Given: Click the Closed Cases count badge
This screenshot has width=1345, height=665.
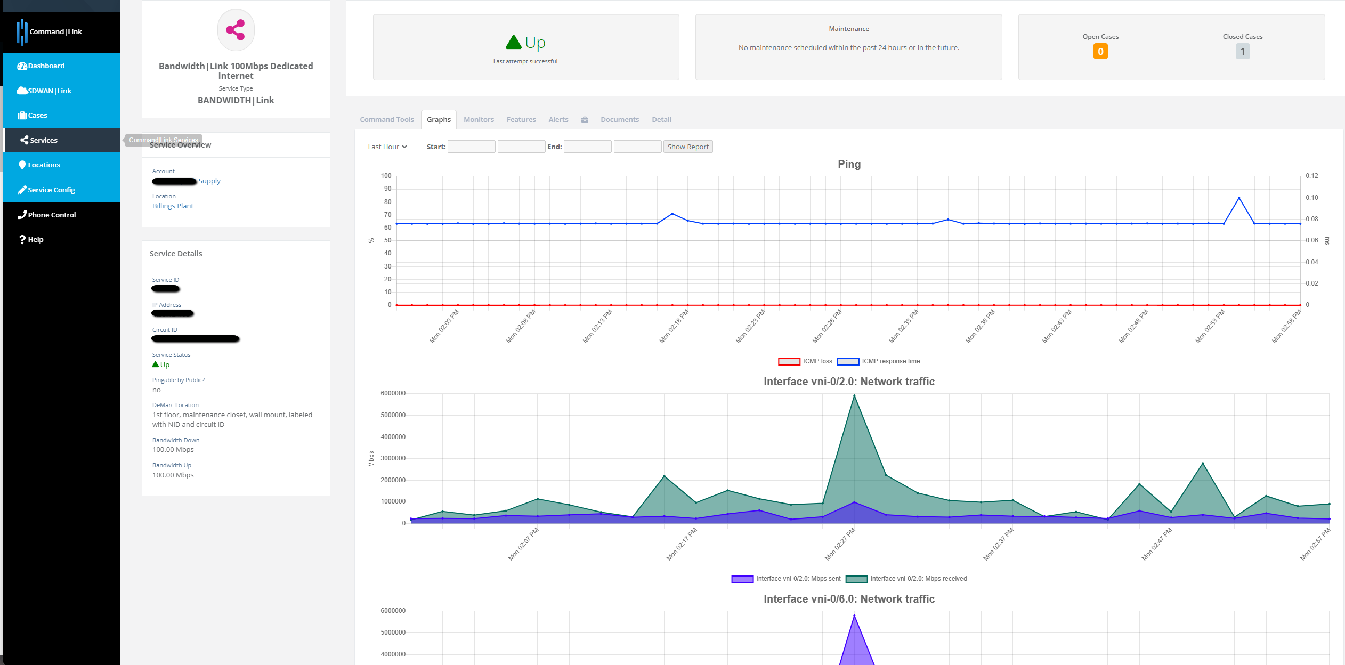Looking at the screenshot, I should [1242, 52].
